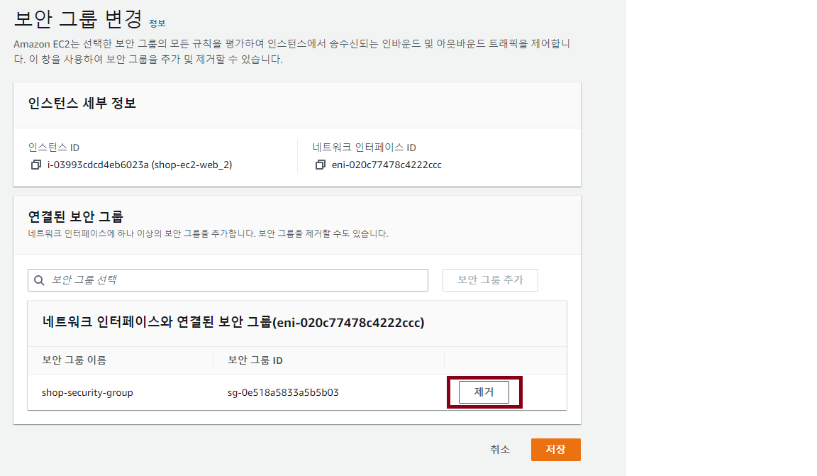Click the 보안 그룹 추가 button
The height and width of the screenshot is (476, 817).
pyautogui.click(x=490, y=280)
